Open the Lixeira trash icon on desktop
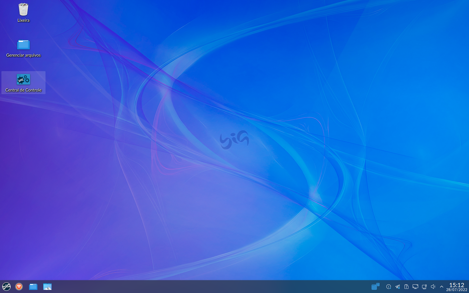This screenshot has width=469, height=293. click(x=23, y=13)
